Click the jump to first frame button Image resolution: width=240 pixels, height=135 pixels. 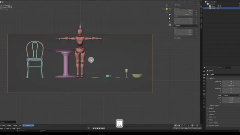pos(93,128)
